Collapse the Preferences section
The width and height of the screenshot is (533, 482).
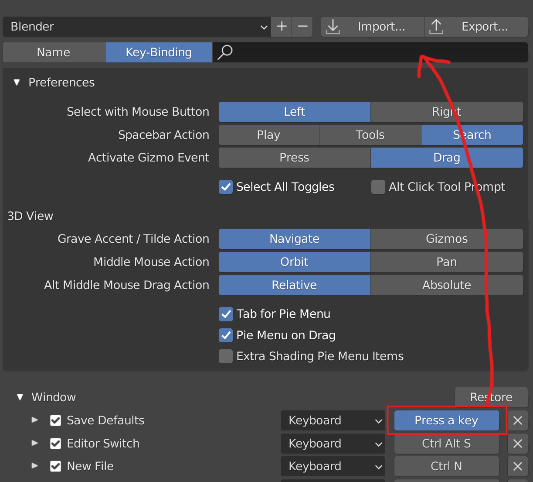click(17, 83)
